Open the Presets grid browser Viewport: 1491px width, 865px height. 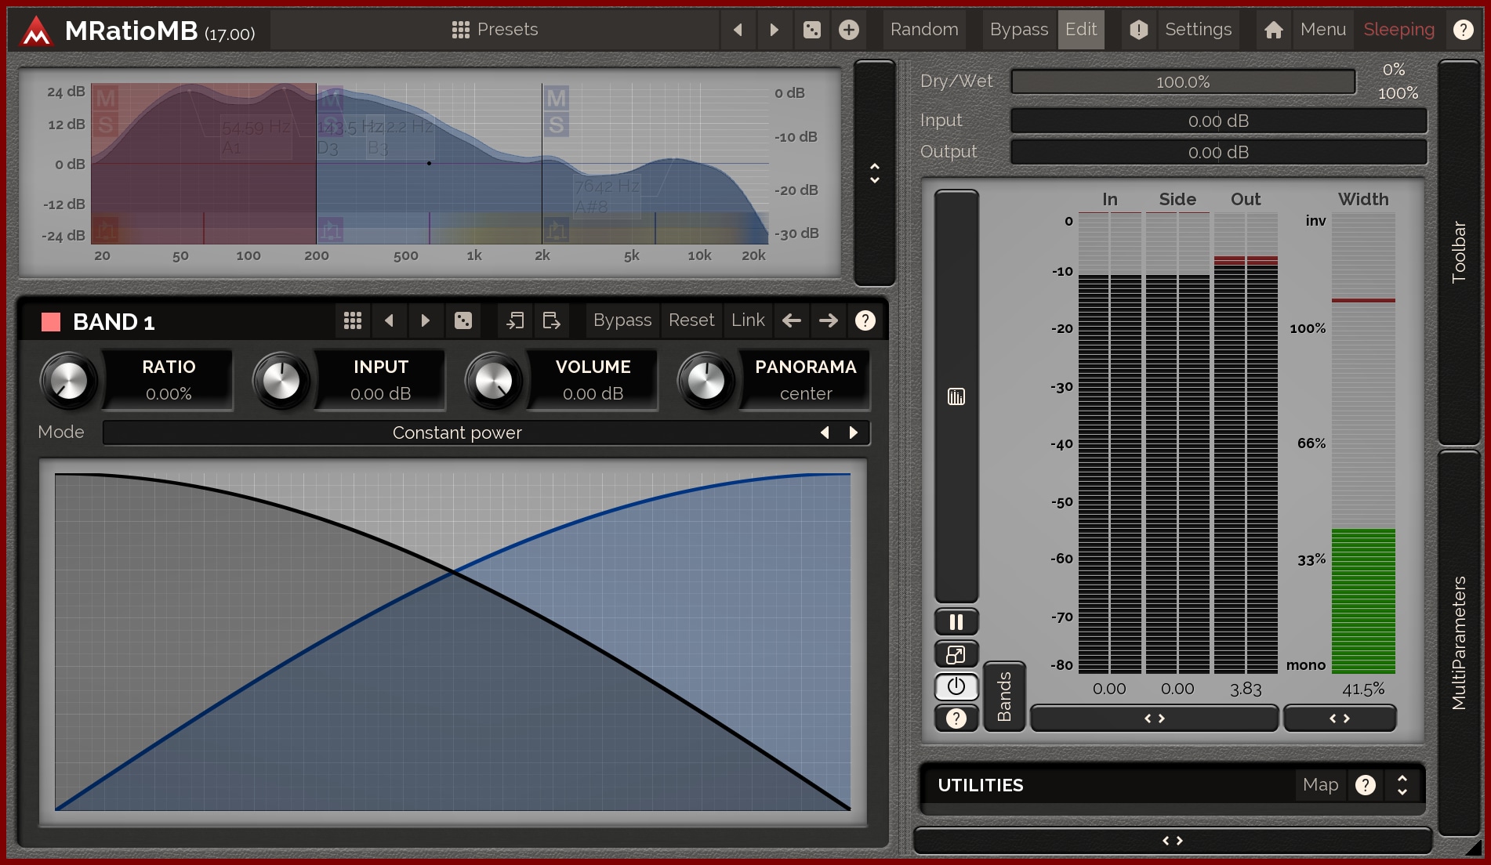click(495, 30)
